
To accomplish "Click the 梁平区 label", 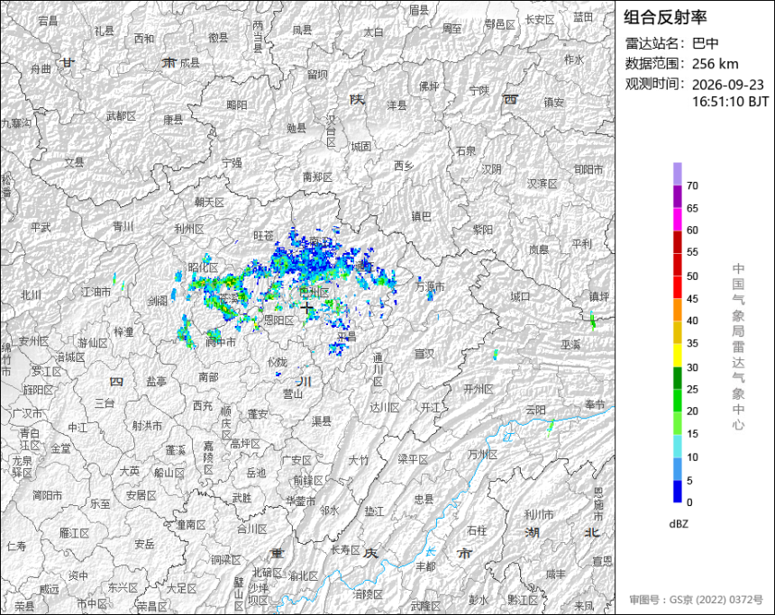I will point(413,459).
